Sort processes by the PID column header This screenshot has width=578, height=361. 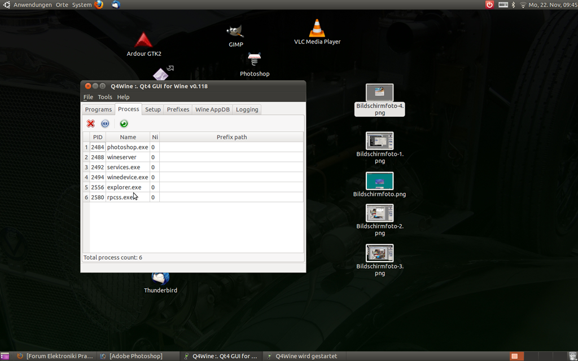pyautogui.click(x=98, y=137)
